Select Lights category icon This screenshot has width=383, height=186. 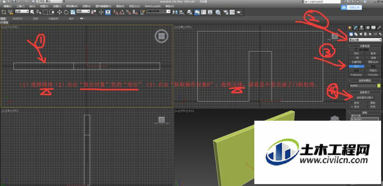pyautogui.click(x=361, y=34)
